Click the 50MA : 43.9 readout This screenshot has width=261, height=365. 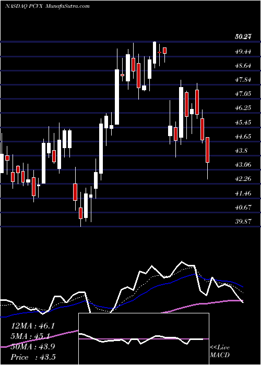(33, 347)
